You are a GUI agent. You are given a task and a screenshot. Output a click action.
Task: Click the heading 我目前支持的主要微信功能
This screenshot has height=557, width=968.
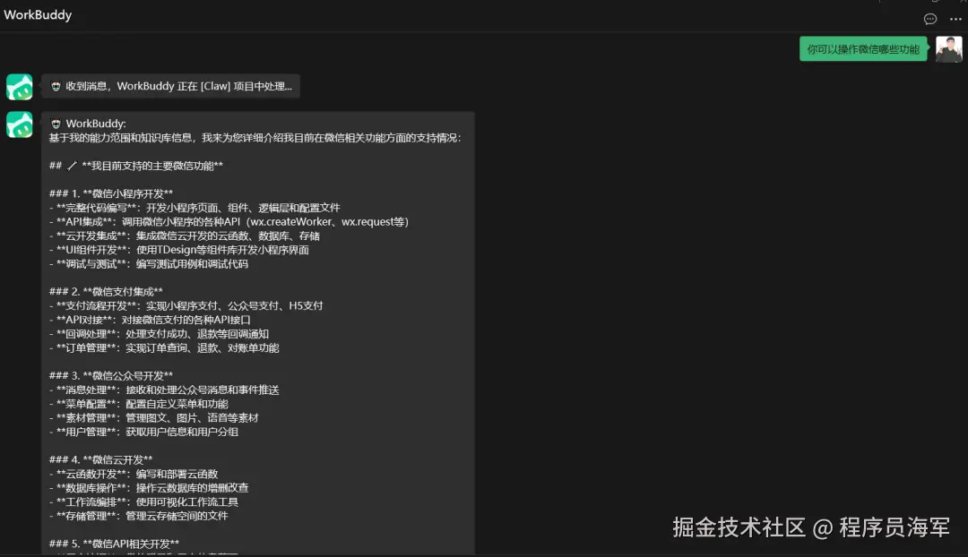136,166
